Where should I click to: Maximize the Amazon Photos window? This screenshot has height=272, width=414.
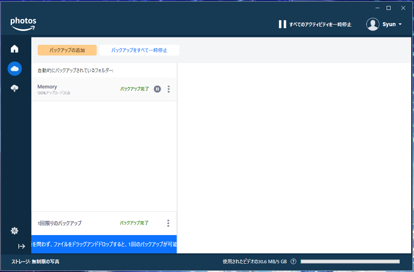point(389,8)
